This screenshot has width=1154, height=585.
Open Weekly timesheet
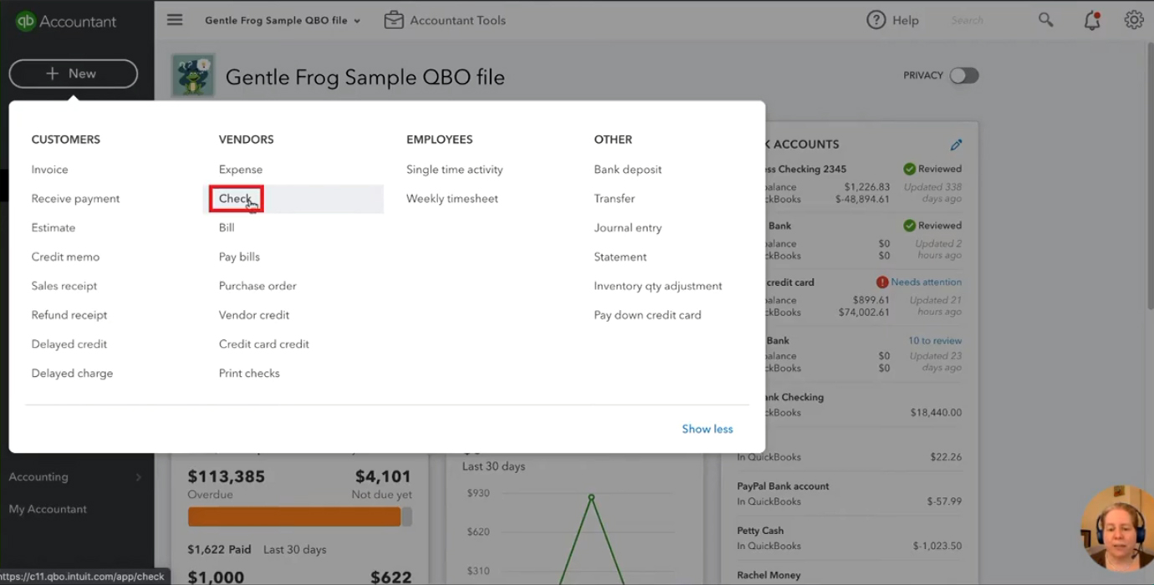pos(452,199)
